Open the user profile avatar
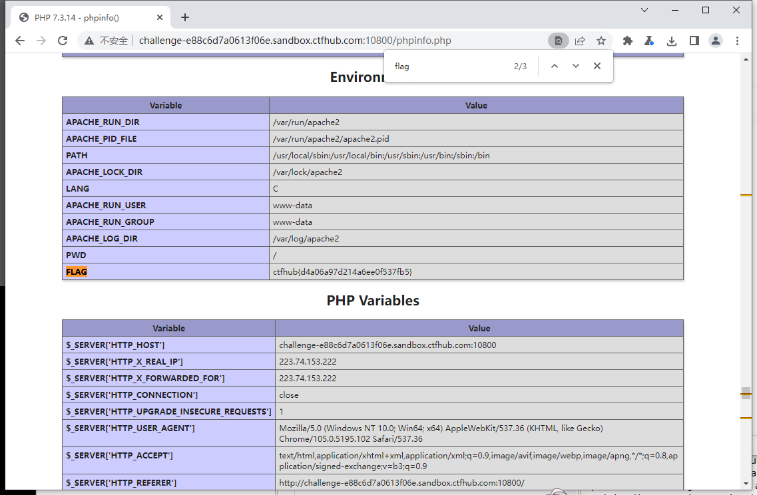Viewport: 757px width, 495px height. (716, 41)
